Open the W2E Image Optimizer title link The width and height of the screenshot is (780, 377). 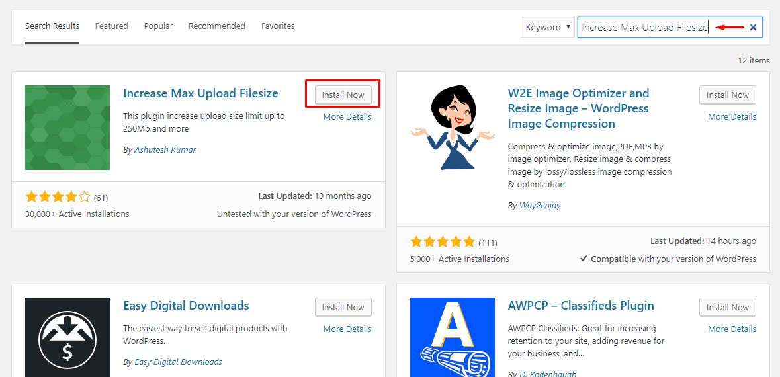(x=578, y=108)
